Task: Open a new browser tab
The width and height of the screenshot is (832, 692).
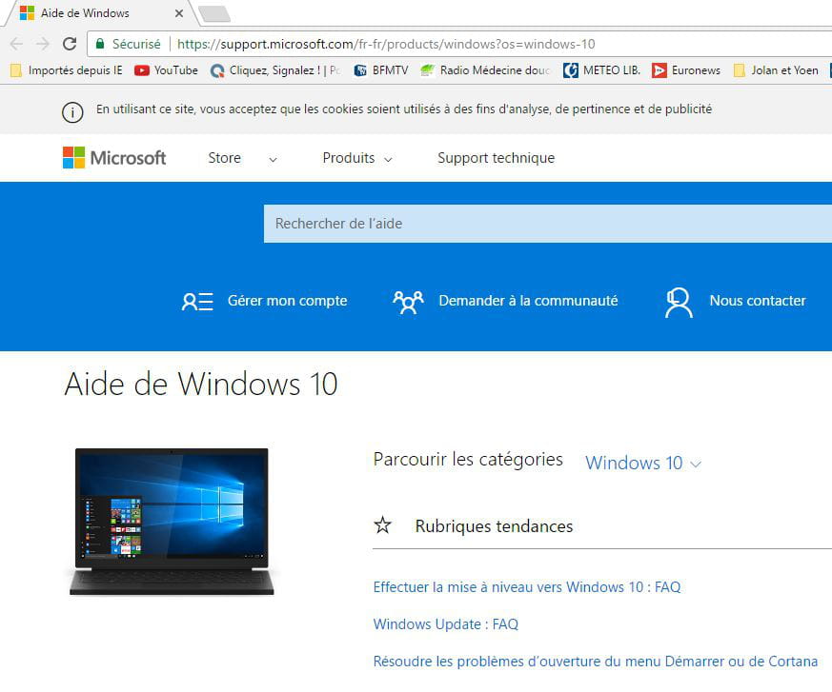Action: (x=214, y=13)
